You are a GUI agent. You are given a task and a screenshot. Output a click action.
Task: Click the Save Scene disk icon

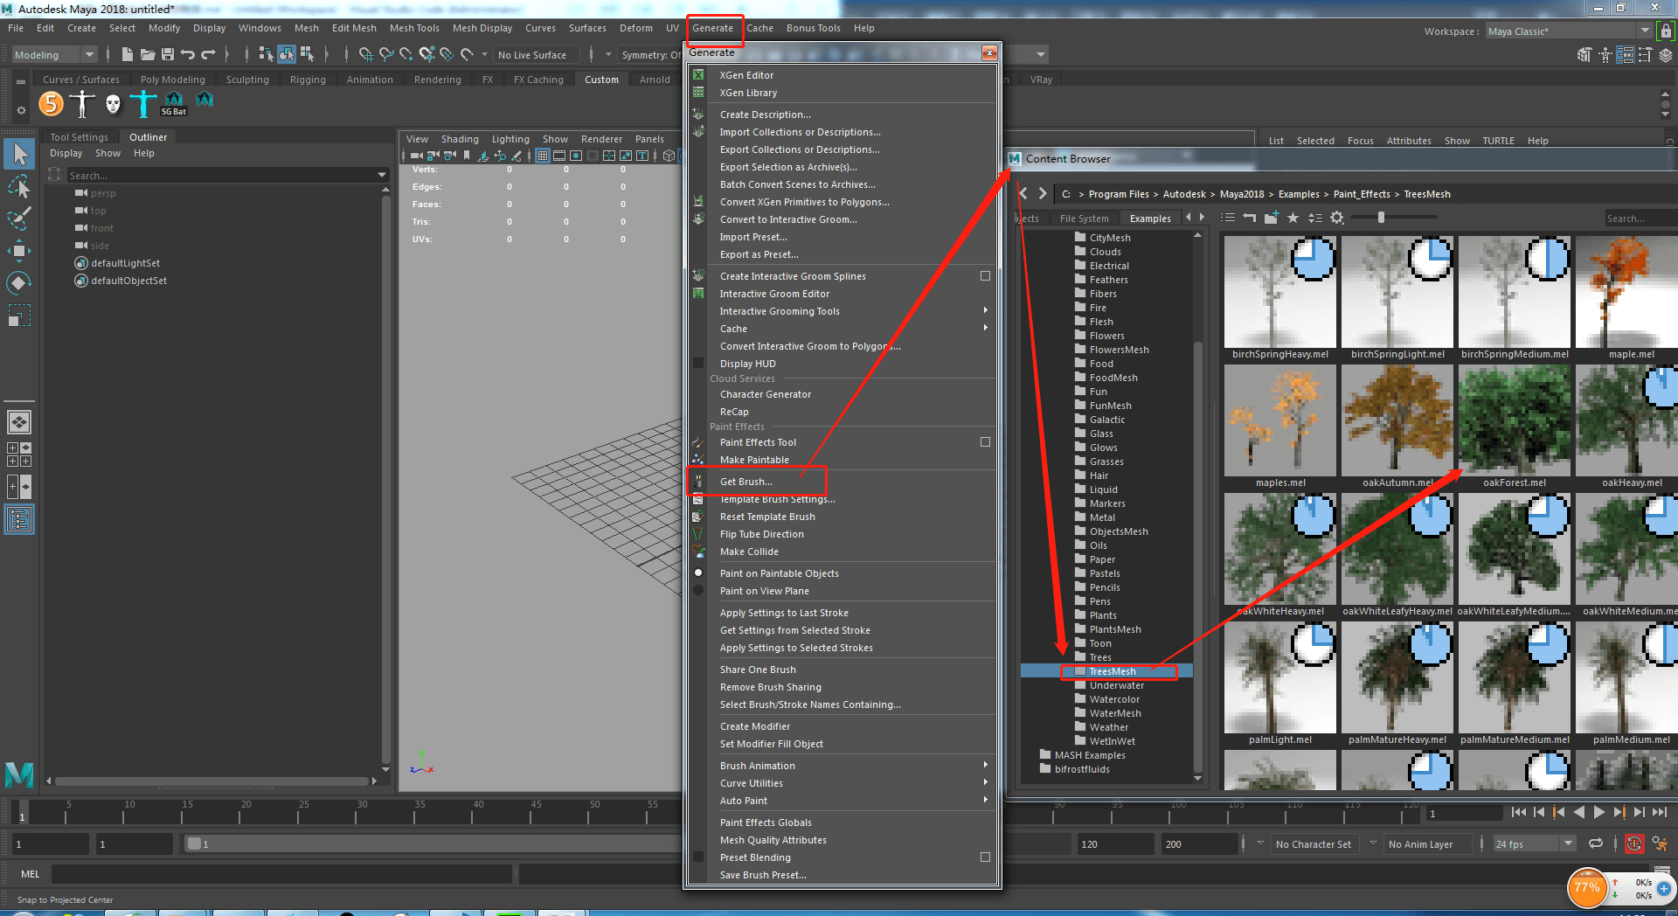click(168, 54)
